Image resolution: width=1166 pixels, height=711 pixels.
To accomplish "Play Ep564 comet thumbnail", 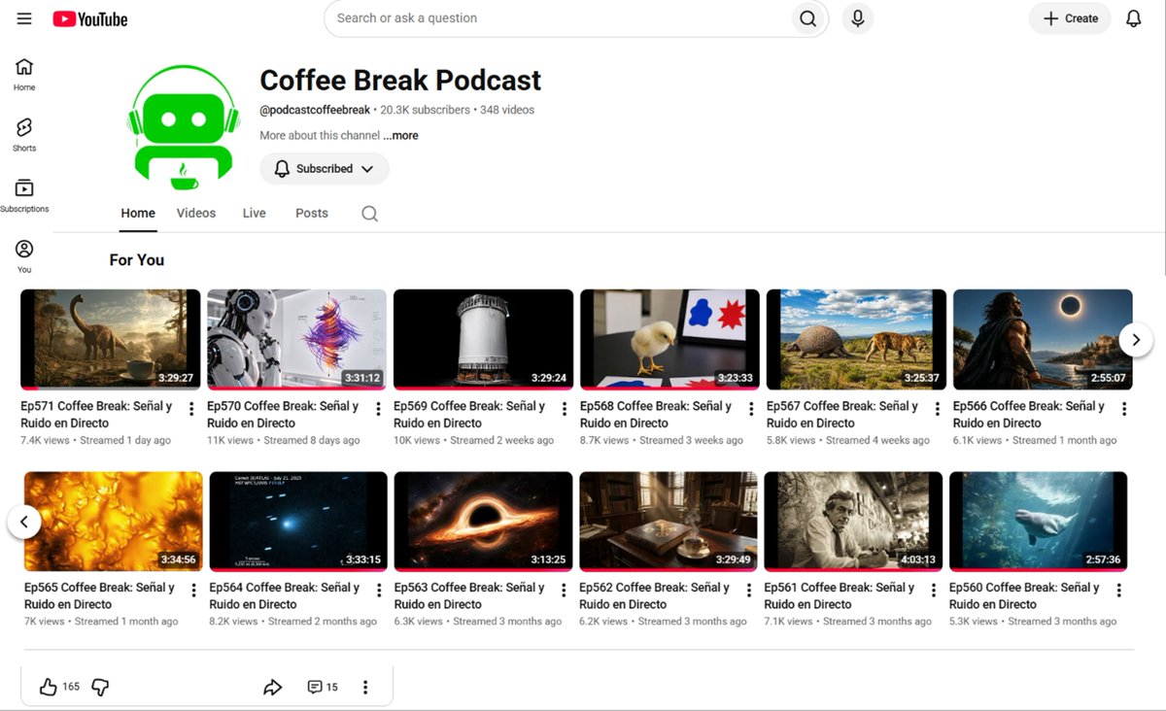I will [298, 522].
